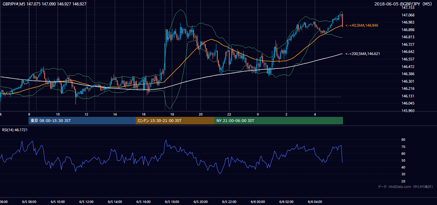Click the 6/5 18:00 date label
Image resolution: width=437 pixels, height=205 pixels.
172,202
